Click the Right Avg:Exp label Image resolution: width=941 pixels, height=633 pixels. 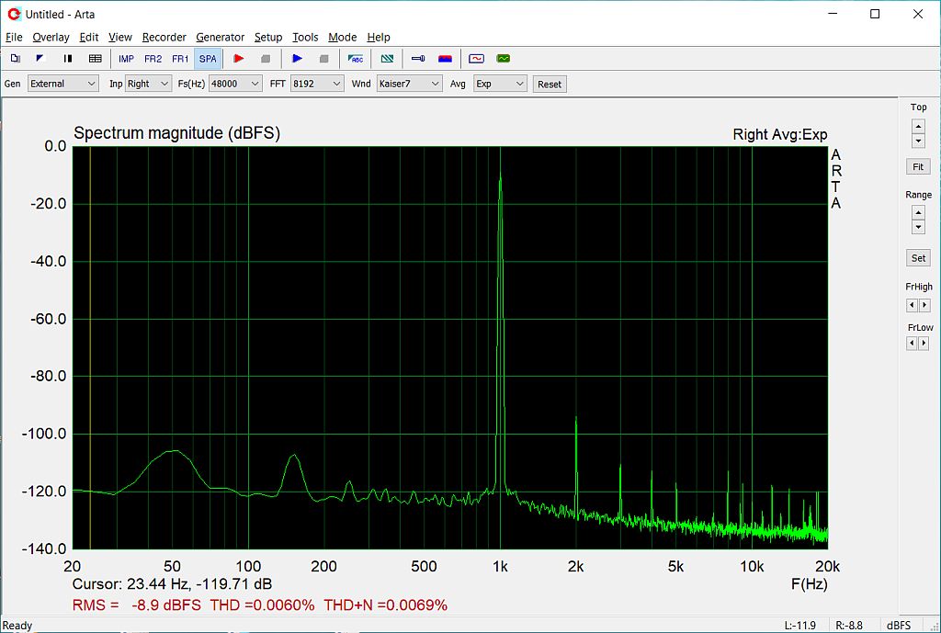[780, 134]
